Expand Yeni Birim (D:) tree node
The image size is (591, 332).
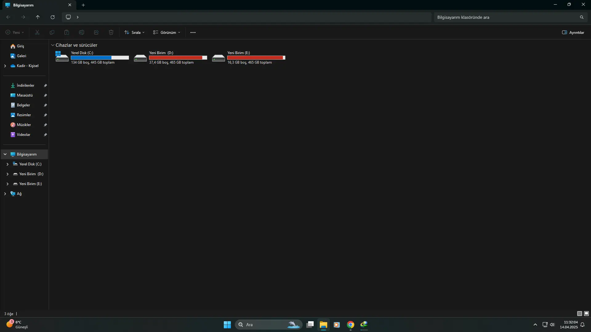click(x=7, y=174)
